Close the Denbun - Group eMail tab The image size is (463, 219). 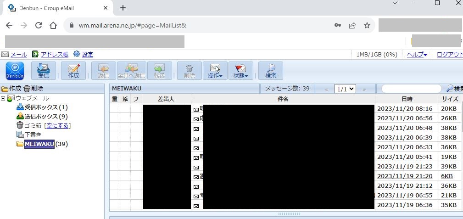coord(106,8)
